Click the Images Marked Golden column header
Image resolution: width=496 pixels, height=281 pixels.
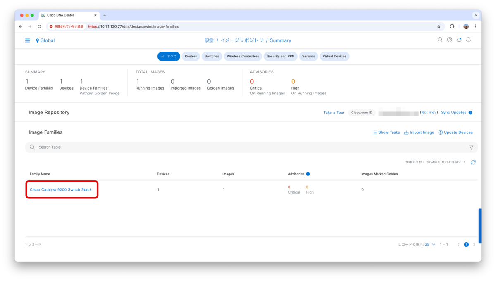click(379, 174)
